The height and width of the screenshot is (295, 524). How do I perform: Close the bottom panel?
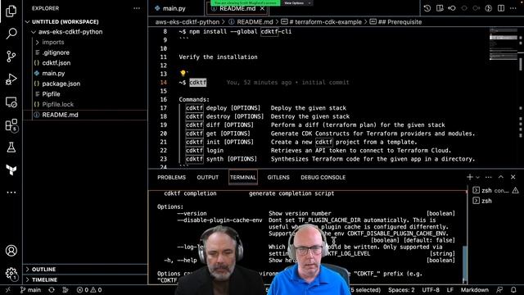tap(513, 177)
